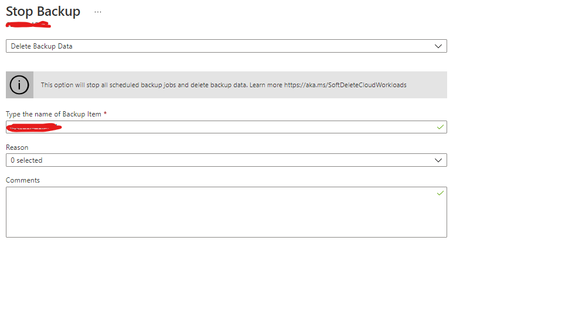This screenshot has width=579, height=316.
Task: Click the red required asterisk after Backup Item
Action: point(105,114)
